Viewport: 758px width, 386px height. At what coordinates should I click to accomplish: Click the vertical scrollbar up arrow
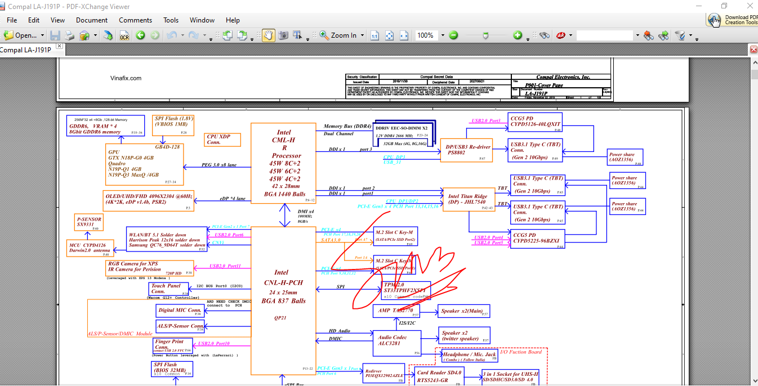tap(754, 61)
